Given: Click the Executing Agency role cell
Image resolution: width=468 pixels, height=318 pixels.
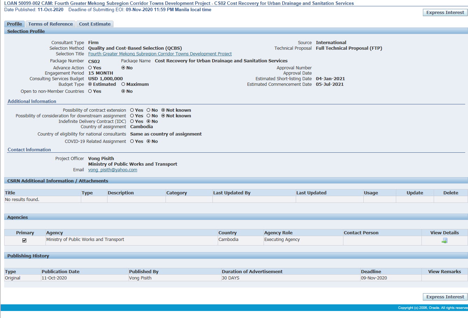Looking at the screenshot, I should click(303, 240).
